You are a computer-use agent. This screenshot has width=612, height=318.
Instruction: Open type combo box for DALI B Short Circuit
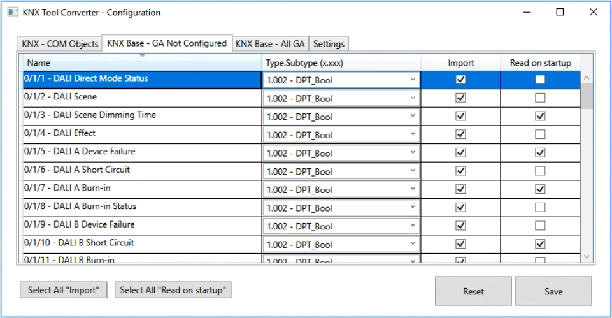coord(413,244)
